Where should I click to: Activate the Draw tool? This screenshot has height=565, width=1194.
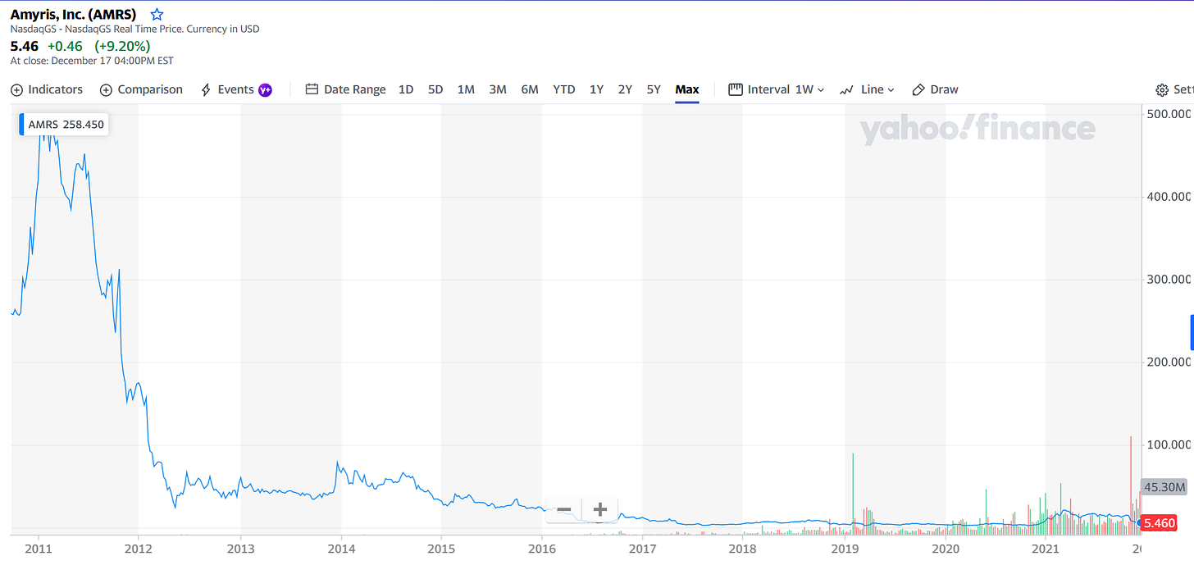pos(935,89)
